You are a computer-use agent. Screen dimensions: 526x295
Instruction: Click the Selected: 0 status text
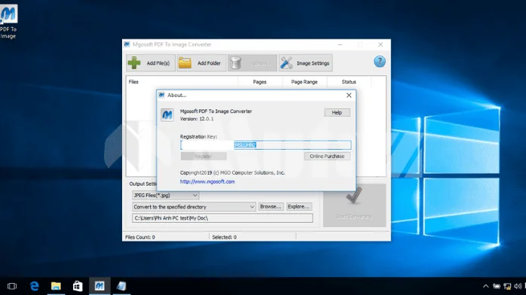pos(224,237)
